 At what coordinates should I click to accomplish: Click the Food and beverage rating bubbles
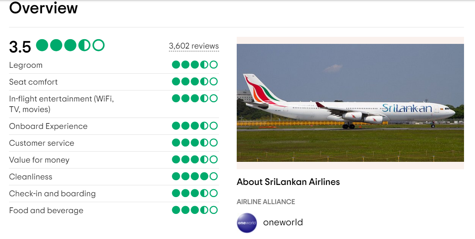click(x=195, y=210)
